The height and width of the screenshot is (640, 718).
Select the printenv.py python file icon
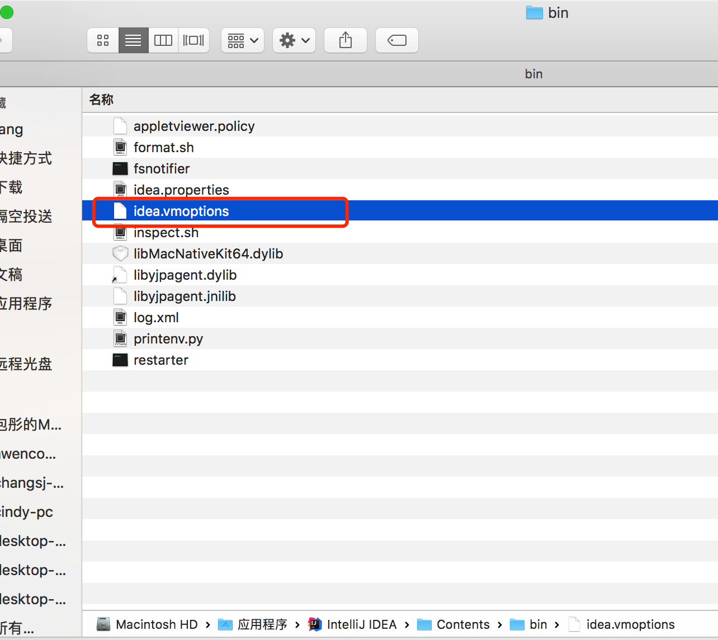point(120,338)
